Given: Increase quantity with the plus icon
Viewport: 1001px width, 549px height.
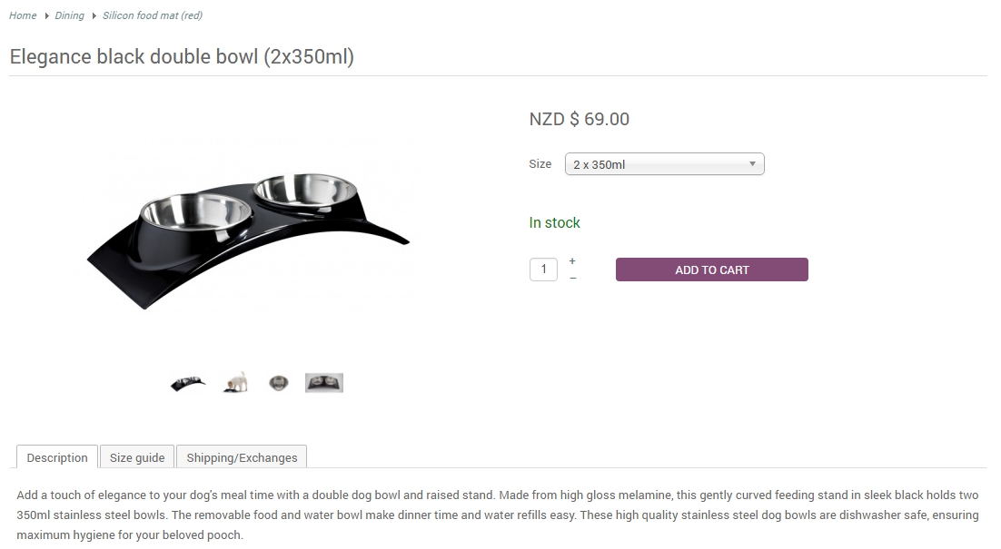Looking at the screenshot, I should pyautogui.click(x=572, y=261).
